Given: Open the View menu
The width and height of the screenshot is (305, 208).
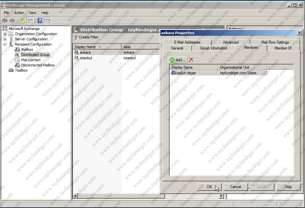Looking at the screenshot, I should pyautogui.click(x=33, y=13).
